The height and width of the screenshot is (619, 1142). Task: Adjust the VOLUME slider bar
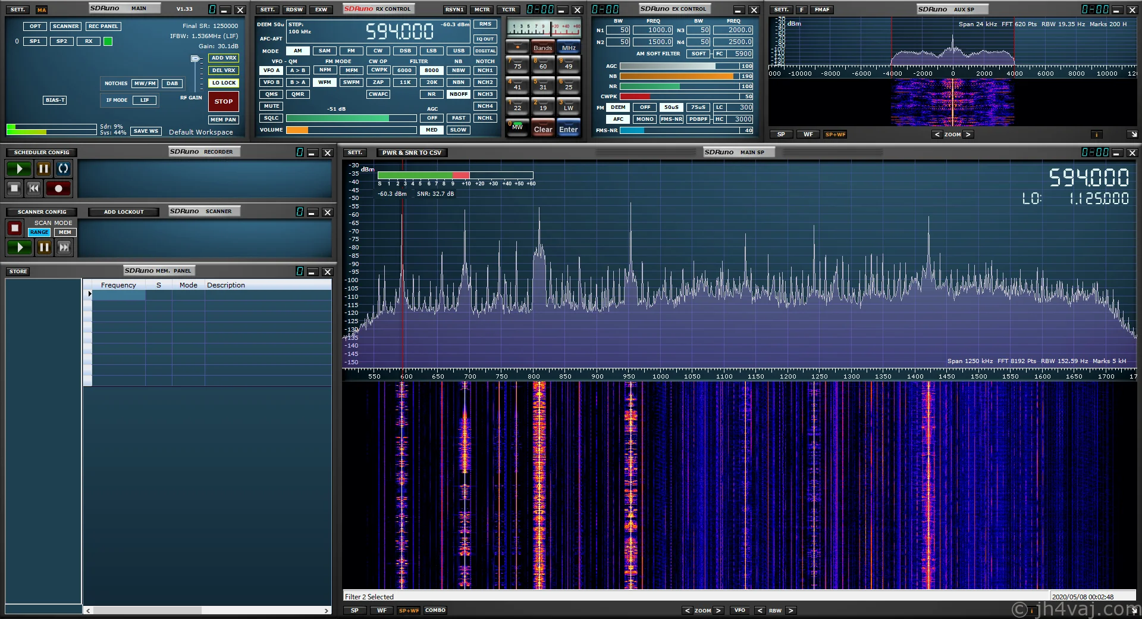(x=351, y=130)
